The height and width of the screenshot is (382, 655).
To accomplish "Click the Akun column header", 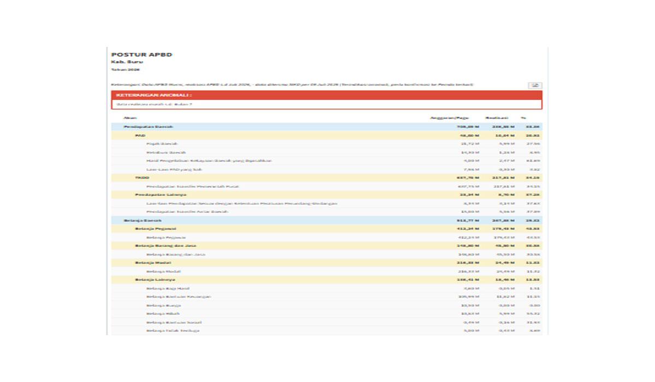I will click(x=130, y=118).
